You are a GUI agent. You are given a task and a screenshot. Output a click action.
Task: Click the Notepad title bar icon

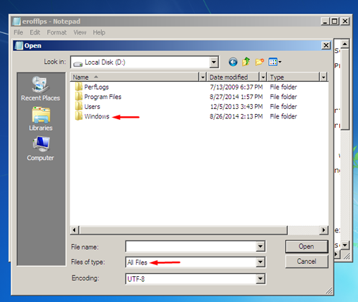coord(16,22)
